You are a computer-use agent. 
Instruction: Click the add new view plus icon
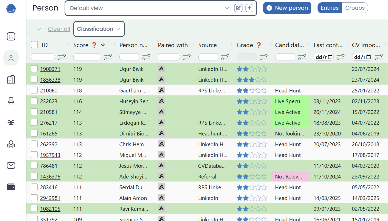[249, 8]
